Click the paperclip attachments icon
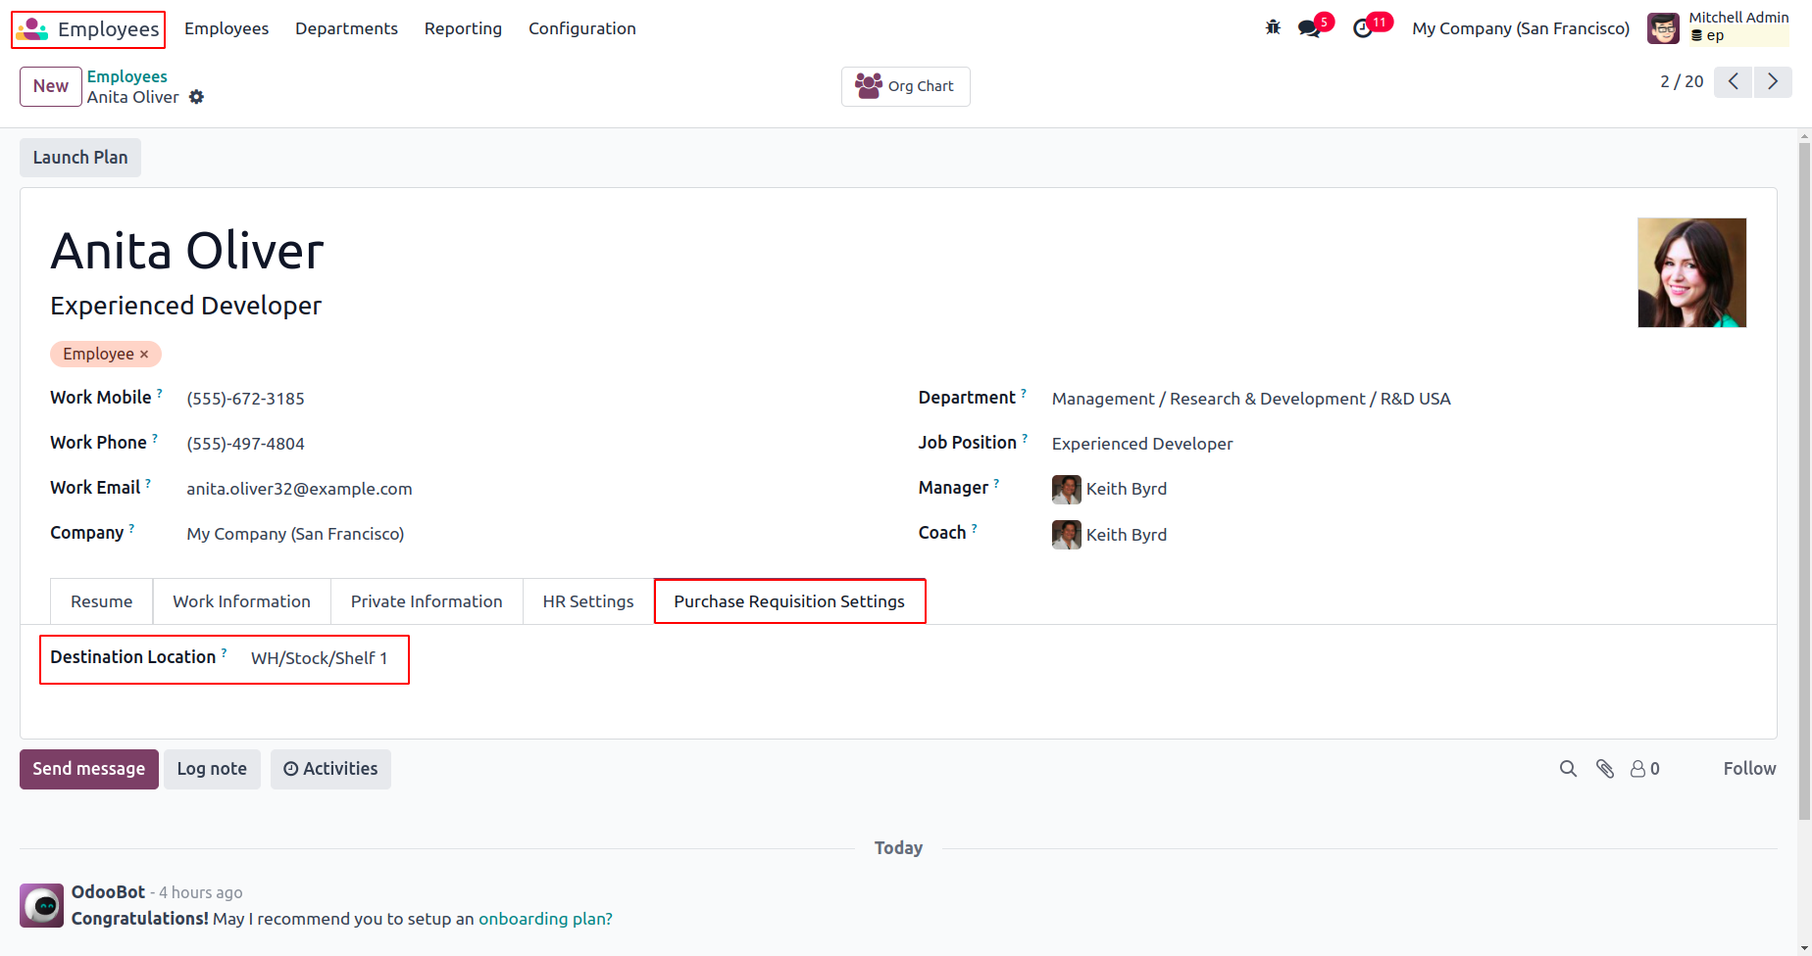Image resolution: width=1812 pixels, height=956 pixels. click(x=1604, y=769)
